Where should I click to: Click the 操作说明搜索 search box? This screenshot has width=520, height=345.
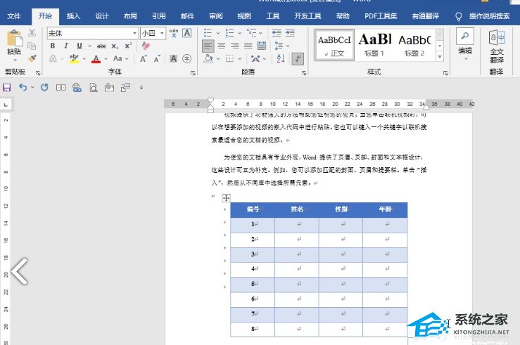tap(489, 16)
